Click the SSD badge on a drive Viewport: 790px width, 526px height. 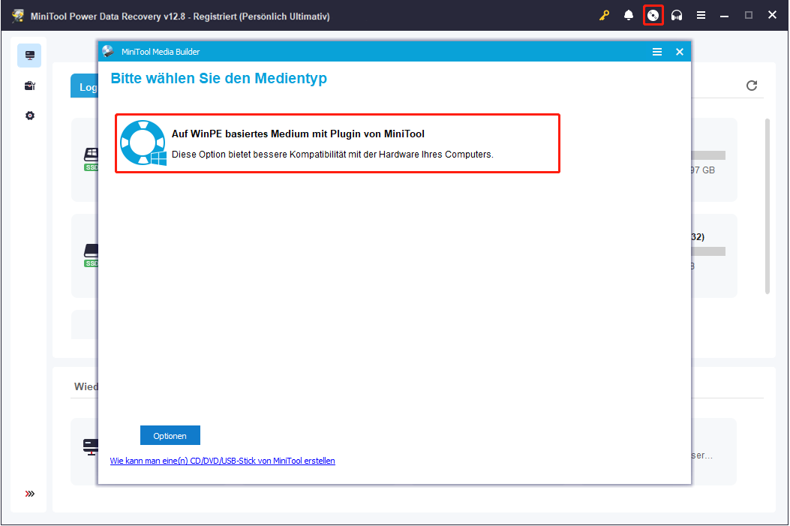coord(91,167)
